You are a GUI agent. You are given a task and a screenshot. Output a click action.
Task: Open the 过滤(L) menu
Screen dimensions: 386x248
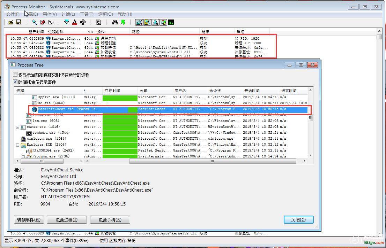click(x=68, y=14)
